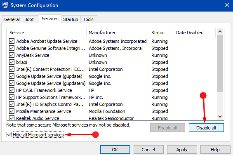Toggle HP CASL Framework Service checkbox
The height and width of the screenshot is (155, 233).
pos(12,90)
